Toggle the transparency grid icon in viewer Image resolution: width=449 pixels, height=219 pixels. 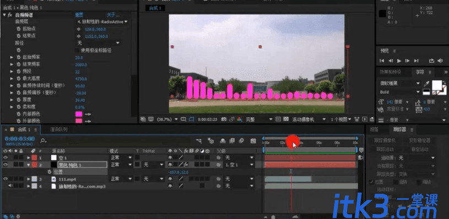[x=286, y=119]
